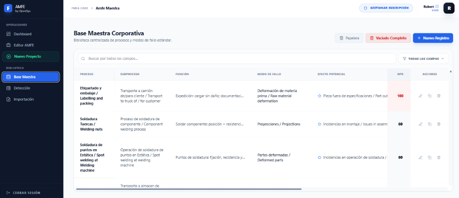Viewport: 459px width, 198px height.
Task: Click the Importación file icon
Action: click(8, 100)
